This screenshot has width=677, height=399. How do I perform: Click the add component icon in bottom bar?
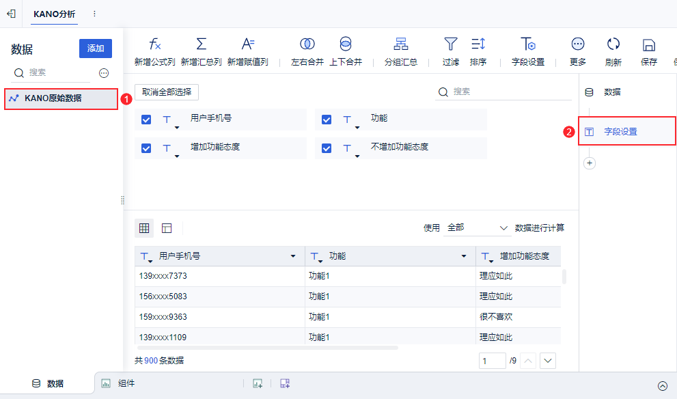coord(258,383)
